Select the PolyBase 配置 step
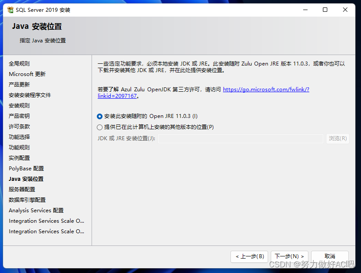Screen dimensions: 361x273 pyautogui.click(x=26, y=169)
